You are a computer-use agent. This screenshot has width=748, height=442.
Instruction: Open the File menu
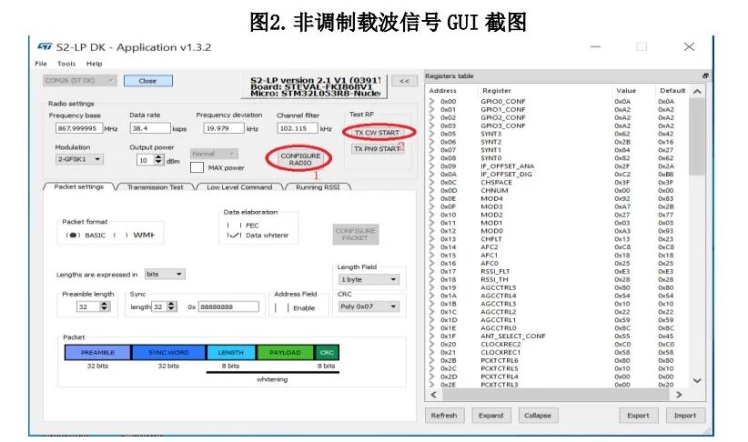41,64
